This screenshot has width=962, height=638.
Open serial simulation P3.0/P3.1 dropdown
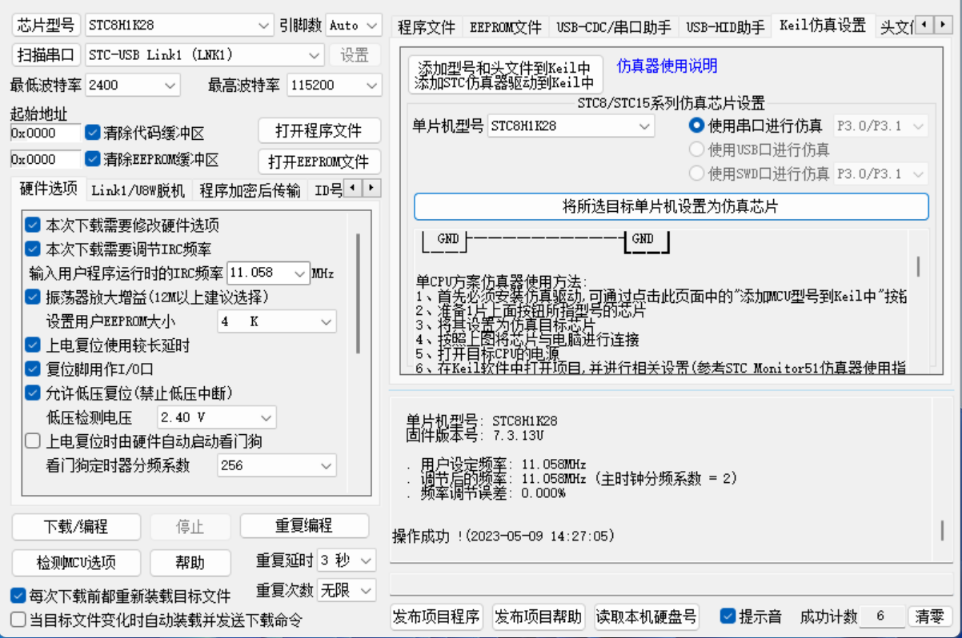pos(880,126)
